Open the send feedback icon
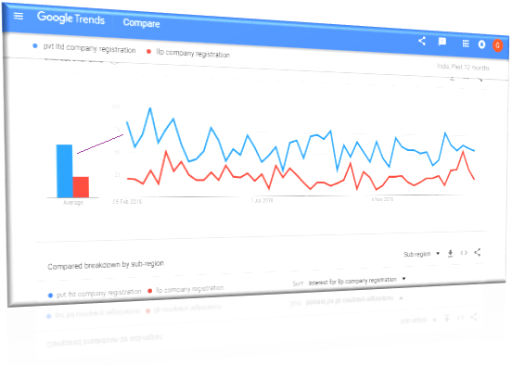The width and height of the screenshot is (512, 365). coord(442,42)
